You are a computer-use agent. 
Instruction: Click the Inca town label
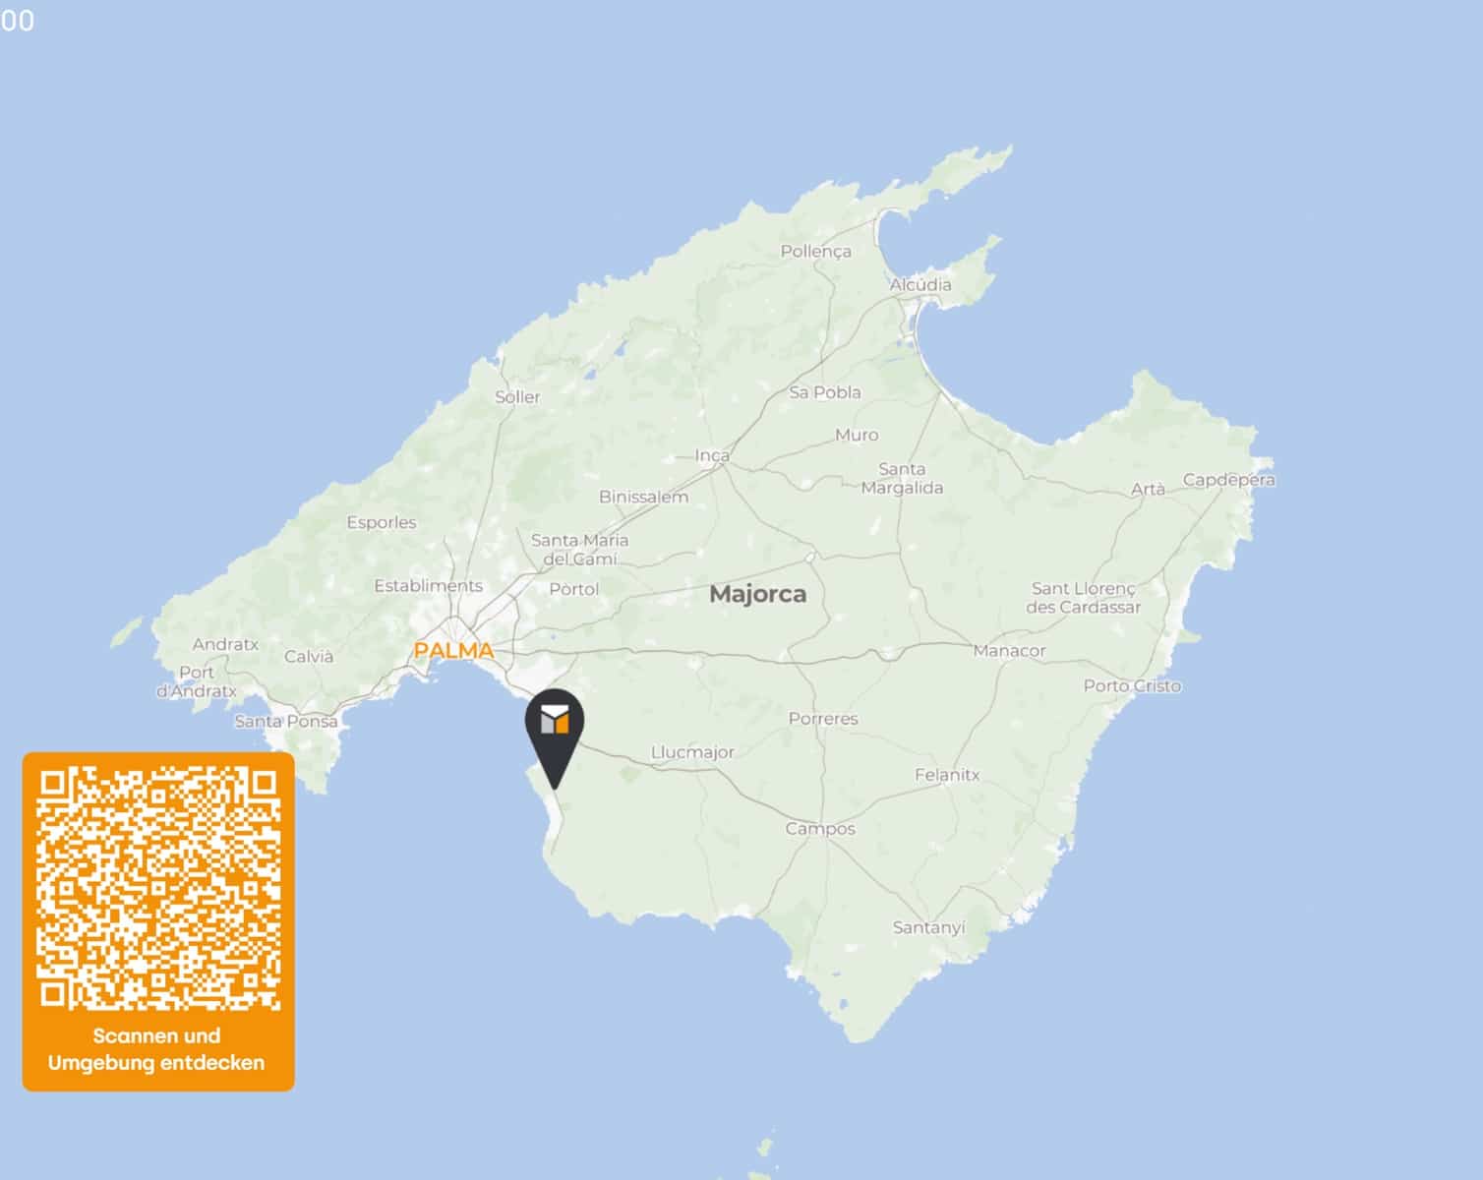coord(712,455)
